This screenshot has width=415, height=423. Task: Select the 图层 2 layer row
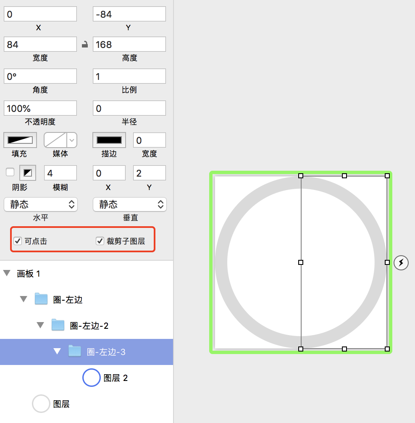(x=87, y=378)
